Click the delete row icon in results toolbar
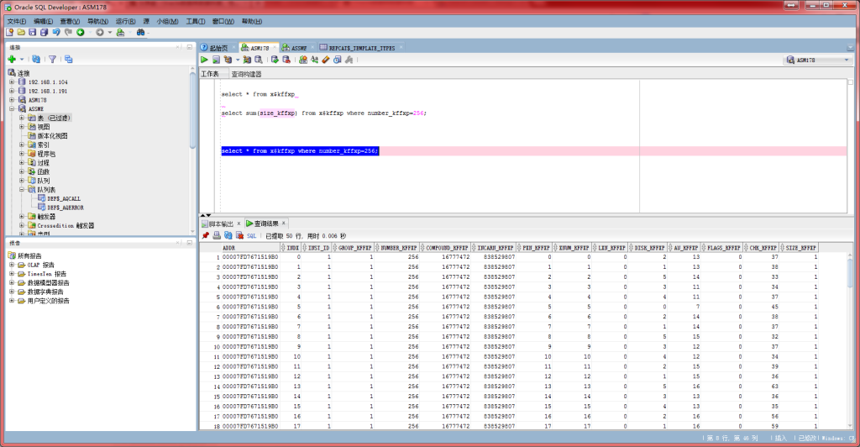 [239, 236]
